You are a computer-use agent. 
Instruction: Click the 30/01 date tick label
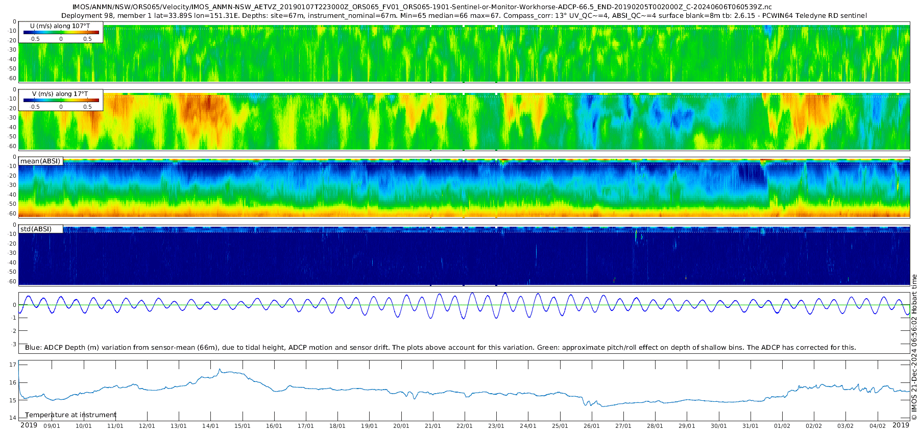[718, 426]
